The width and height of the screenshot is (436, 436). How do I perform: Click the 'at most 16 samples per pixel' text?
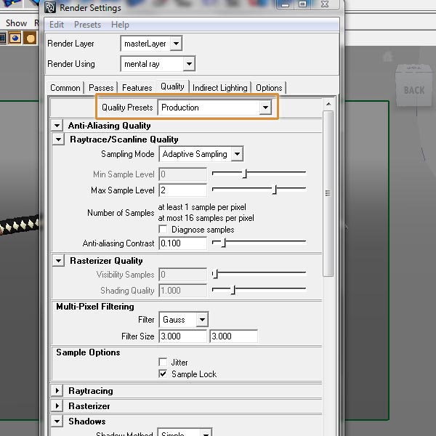pyautogui.click(x=206, y=218)
